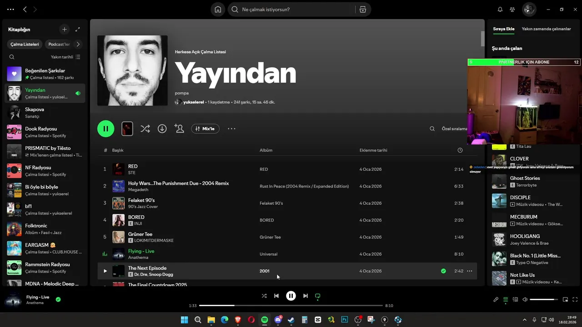Open the Browse icon in search bar
This screenshot has height=327, width=582.
[363, 10]
